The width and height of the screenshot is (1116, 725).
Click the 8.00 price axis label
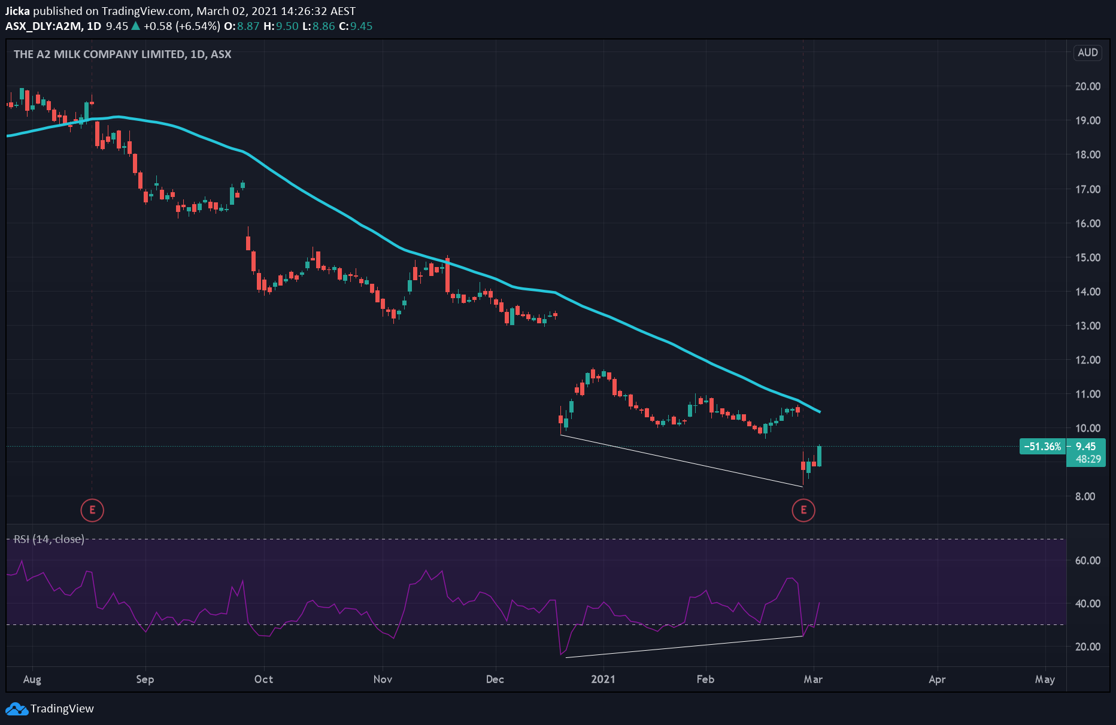tap(1085, 496)
